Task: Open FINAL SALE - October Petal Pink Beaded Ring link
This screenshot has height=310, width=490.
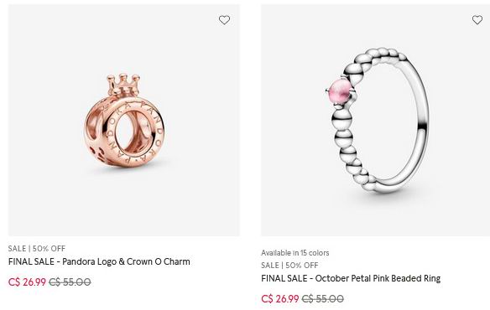Action: [x=351, y=278]
